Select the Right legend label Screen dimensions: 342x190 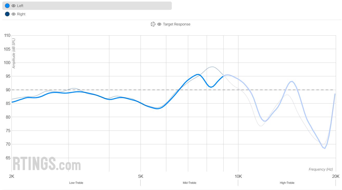pos(21,14)
